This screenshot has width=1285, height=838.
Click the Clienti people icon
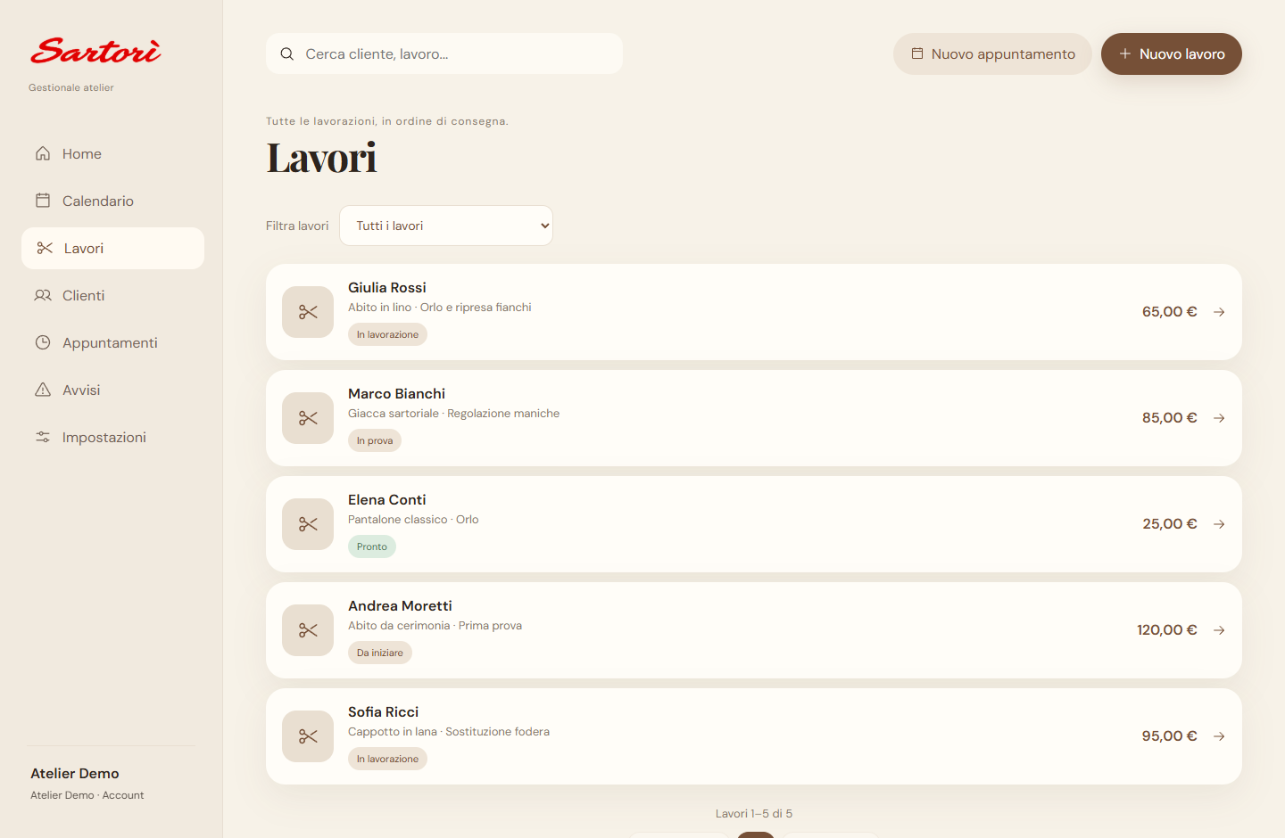43,295
